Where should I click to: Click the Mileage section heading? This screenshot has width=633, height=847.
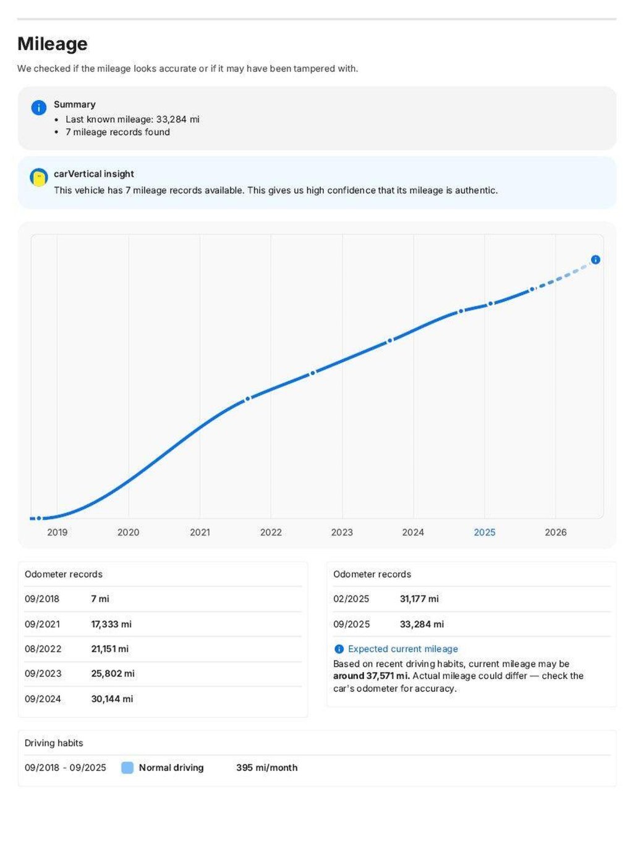tap(53, 44)
